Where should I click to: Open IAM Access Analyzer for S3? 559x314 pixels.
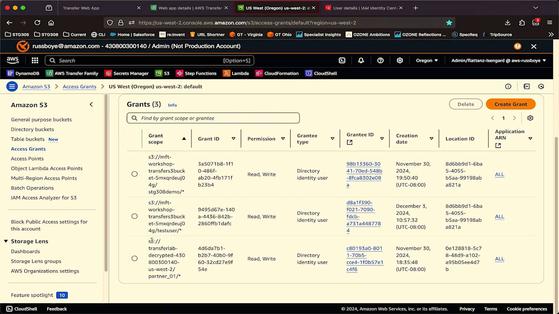click(x=44, y=198)
